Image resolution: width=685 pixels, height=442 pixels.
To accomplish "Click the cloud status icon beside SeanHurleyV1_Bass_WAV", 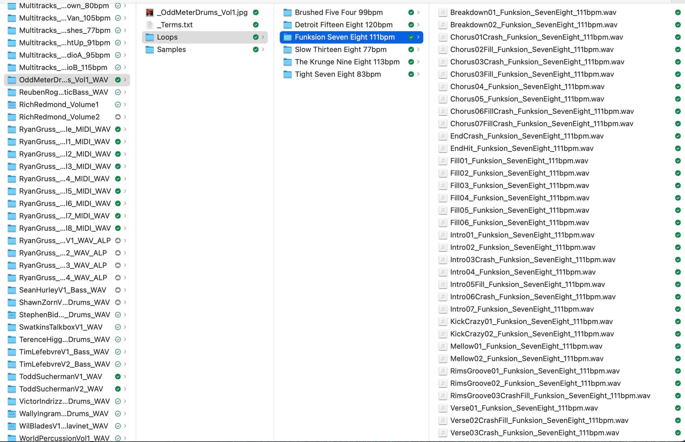I will 118,290.
